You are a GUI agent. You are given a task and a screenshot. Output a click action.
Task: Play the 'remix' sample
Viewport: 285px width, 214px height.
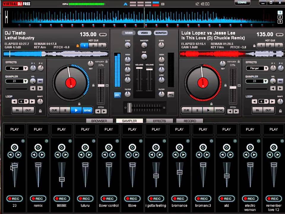click(38, 129)
